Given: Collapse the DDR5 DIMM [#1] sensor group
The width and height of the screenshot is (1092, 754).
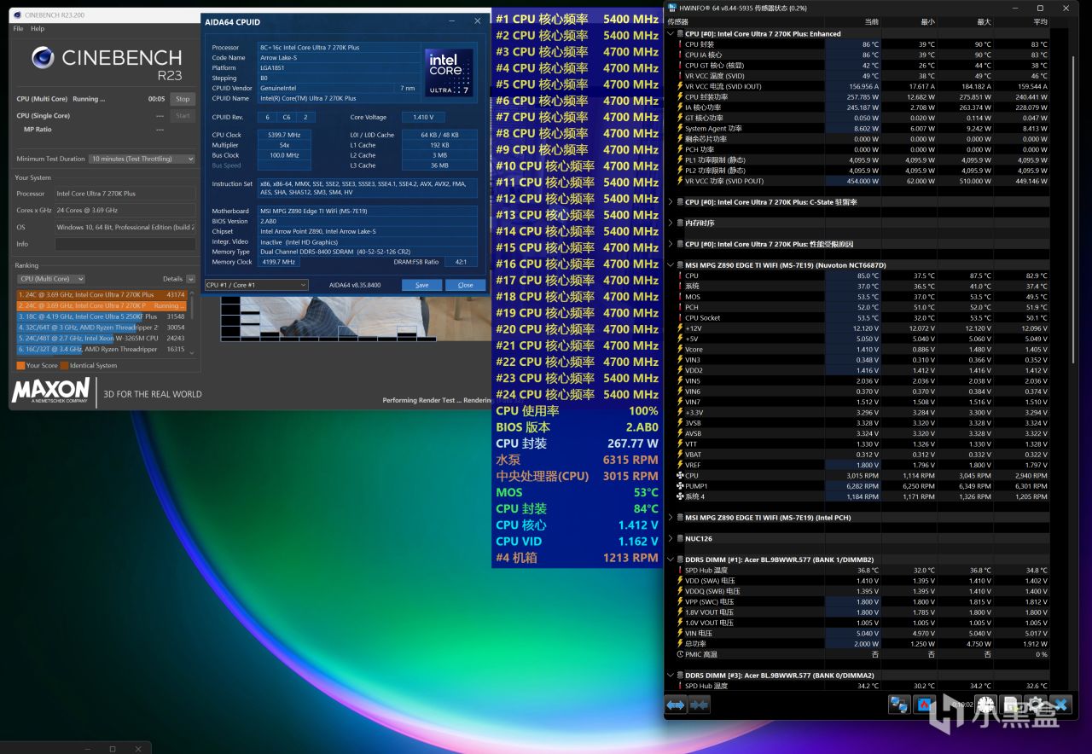Looking at the screenshot, I should click(x=670, y=560).
